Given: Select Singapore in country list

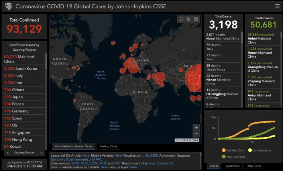Looking at the screenshot, I should coord(24,132).
